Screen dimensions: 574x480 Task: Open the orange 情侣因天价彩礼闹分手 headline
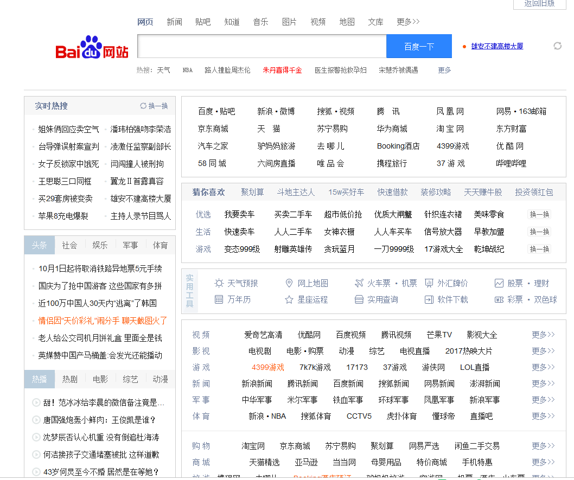click(103, 321)
